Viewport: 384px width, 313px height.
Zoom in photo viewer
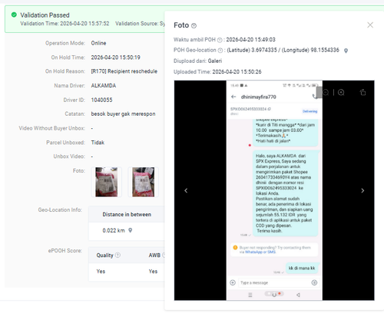[341, 92]
